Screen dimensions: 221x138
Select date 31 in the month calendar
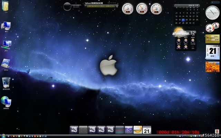tap(194, 23)
